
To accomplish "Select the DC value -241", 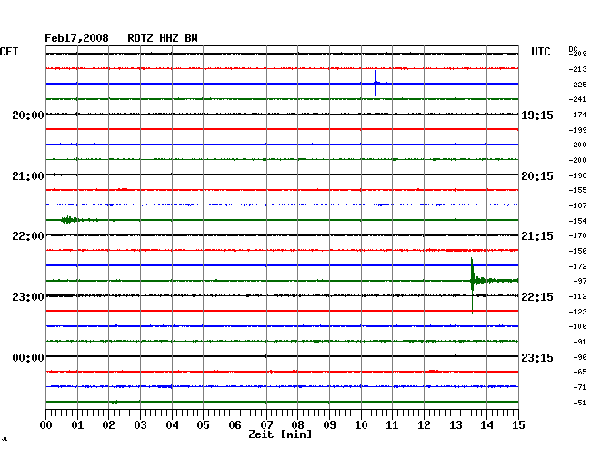I will tap(577, 99).
